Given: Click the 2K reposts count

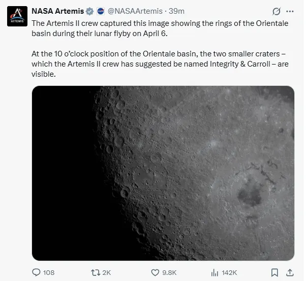Looking at the screenshot, I should coord(106,273).
